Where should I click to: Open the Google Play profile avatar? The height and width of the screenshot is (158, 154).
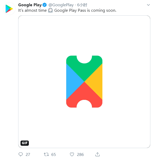coord(9,9)
